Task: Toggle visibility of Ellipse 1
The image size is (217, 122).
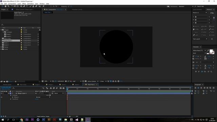Action: [1, 97]
